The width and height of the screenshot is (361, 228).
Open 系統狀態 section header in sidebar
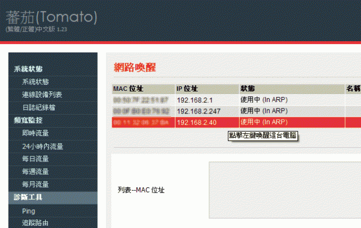28,69
